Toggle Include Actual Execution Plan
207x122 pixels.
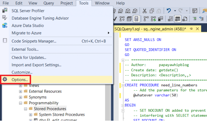click(146, 19)
